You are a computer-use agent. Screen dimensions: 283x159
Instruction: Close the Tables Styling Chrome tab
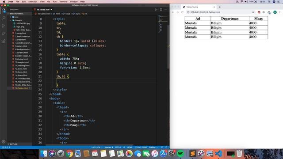click(x=214, y=7)
